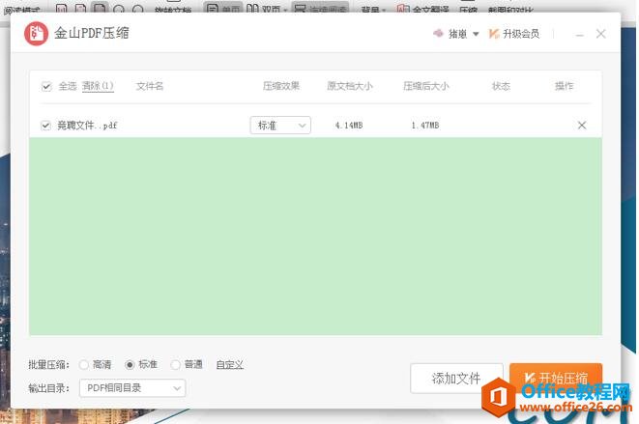Screen dimensions: 639x424
Task: Select the 普通 batch compression option
Action: (175, 364)
